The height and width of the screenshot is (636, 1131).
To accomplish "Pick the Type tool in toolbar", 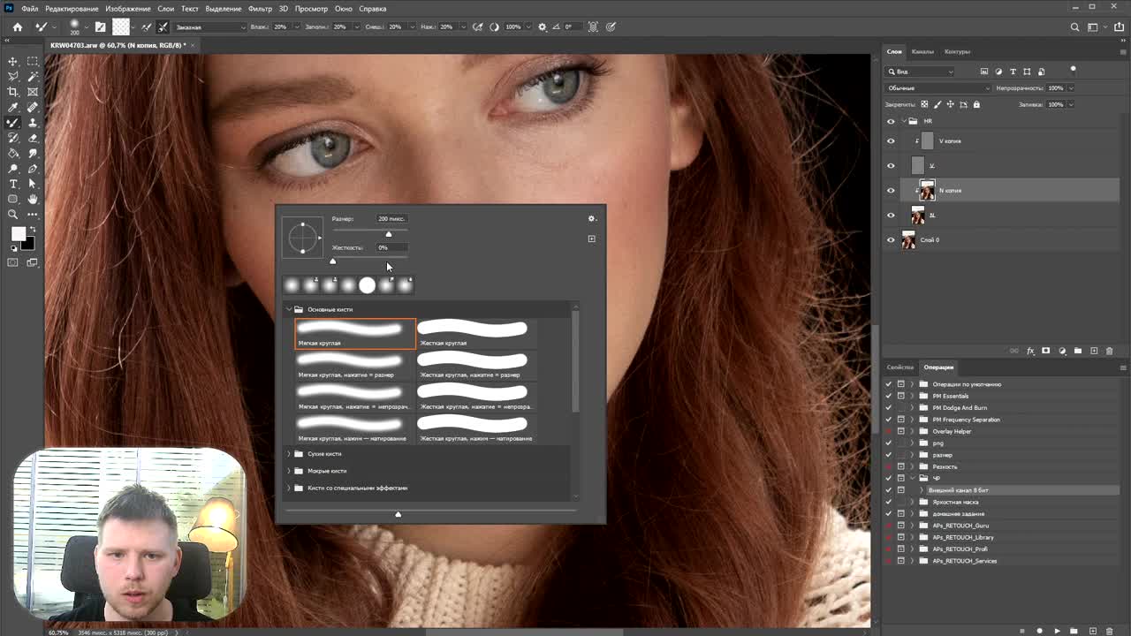I will [x=13, y=184].
